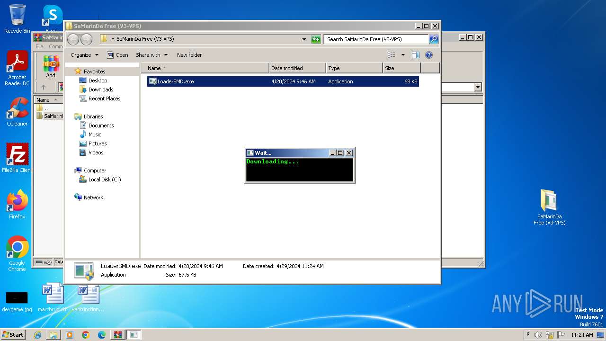Click the volume icon in the system tray
The height and width of the screenshot is (341, 606).
[x=538, y=335]
